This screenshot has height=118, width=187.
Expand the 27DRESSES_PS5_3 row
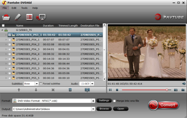click(x=6, y=68)
